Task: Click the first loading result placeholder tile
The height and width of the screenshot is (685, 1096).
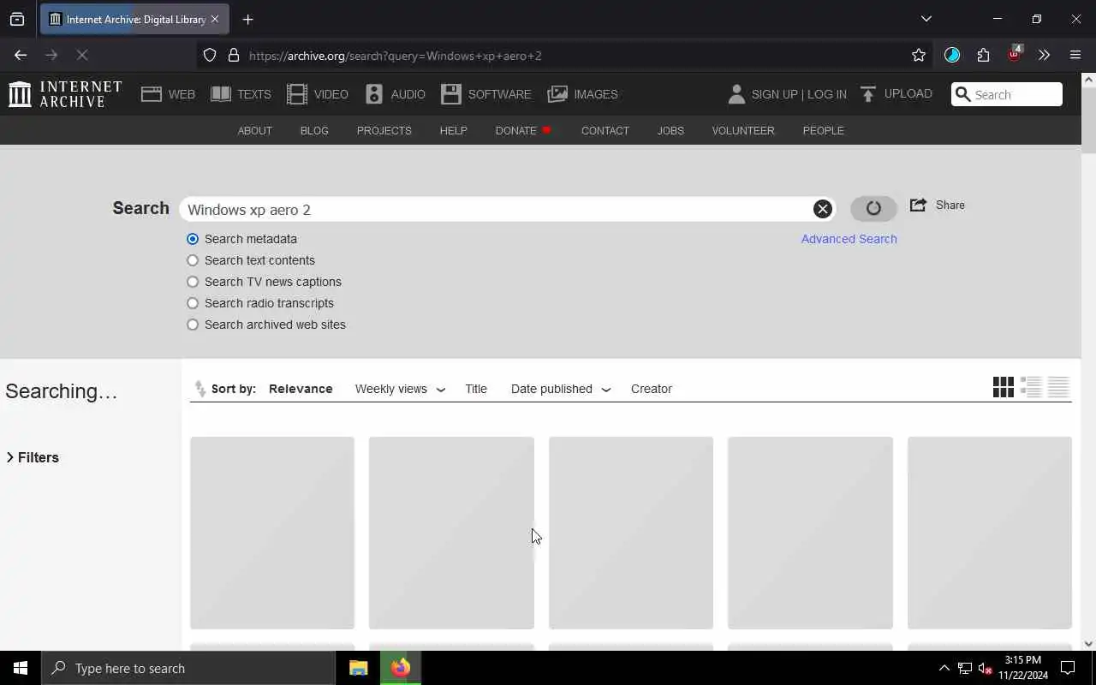Action: (272, 533)
